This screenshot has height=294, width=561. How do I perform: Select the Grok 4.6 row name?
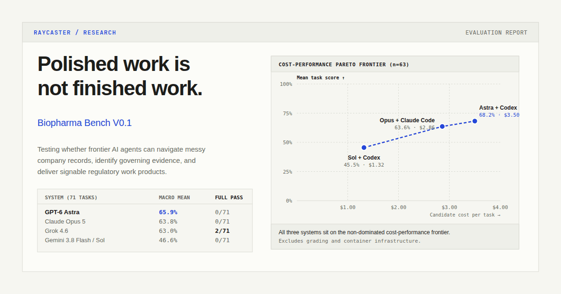[57, 231]
